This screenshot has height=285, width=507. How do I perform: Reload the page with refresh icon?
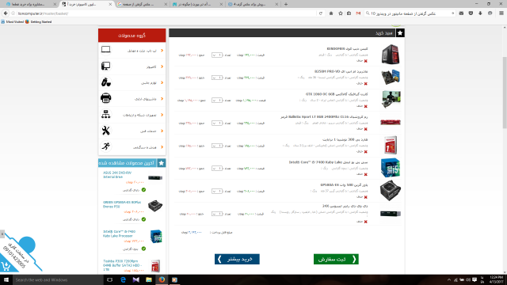pyautogui.click(x=320, y=13)
